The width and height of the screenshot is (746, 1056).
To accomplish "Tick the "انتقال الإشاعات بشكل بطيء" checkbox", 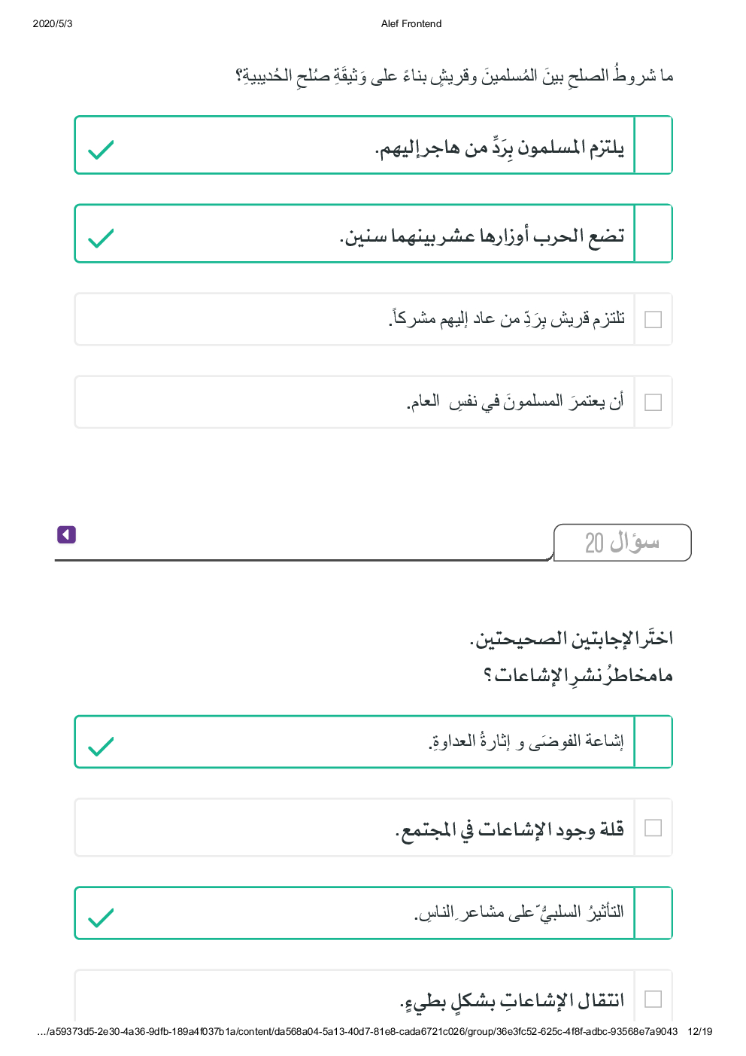I will (653, 999).
